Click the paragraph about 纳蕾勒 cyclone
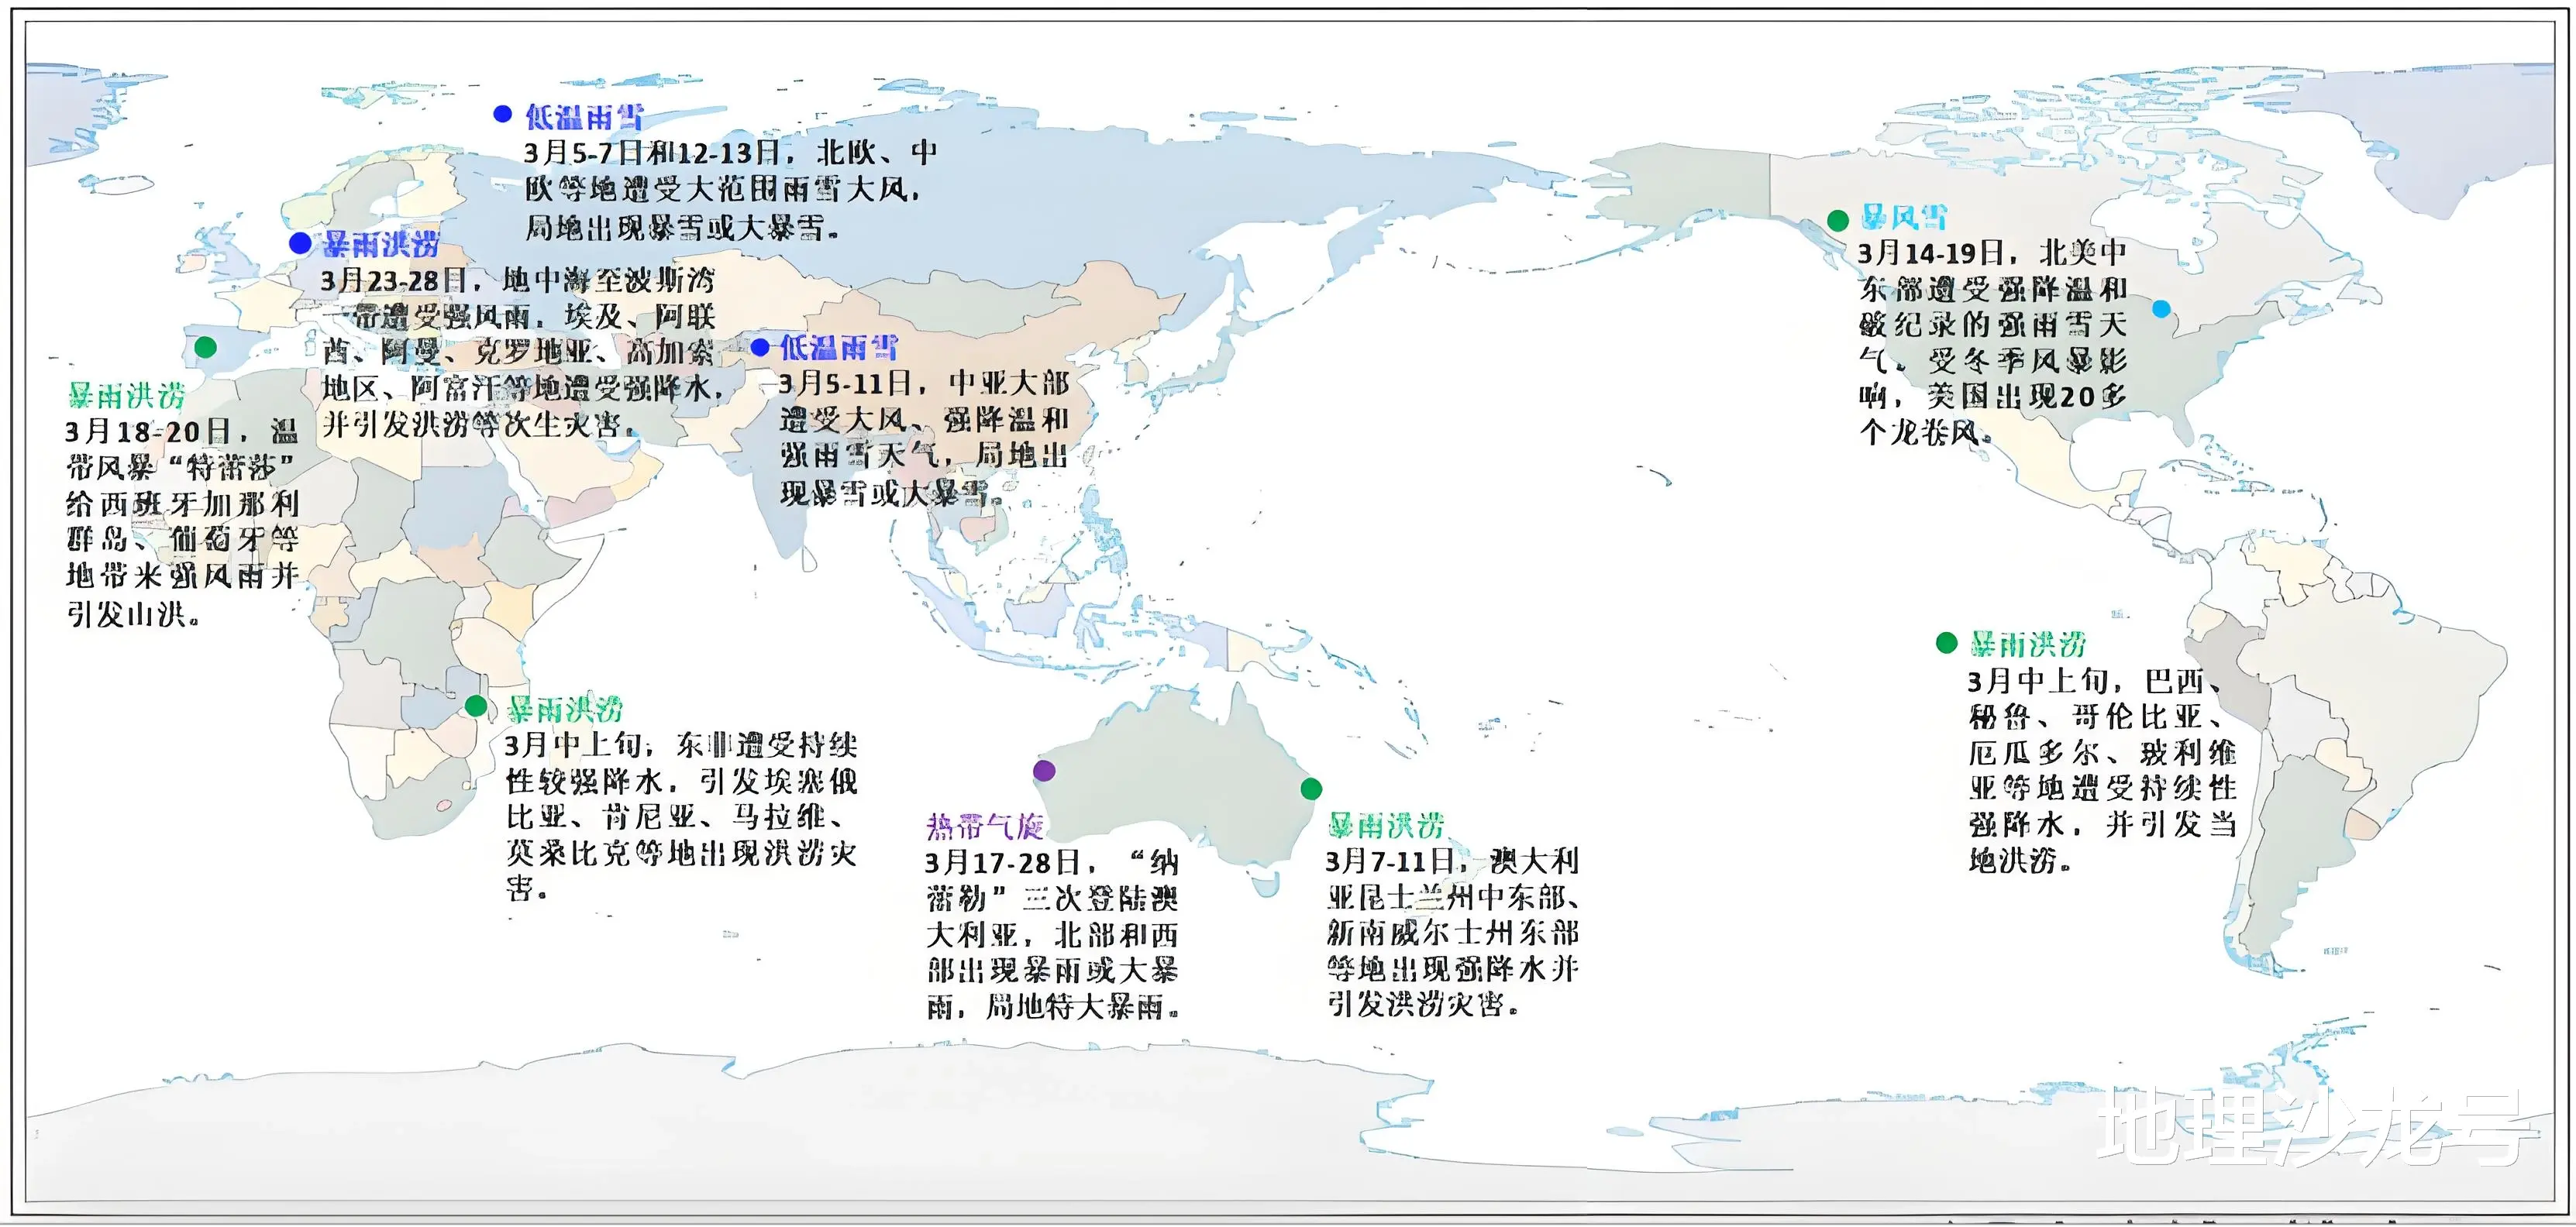2576x1227 pixels. (x=1052, y=934)
